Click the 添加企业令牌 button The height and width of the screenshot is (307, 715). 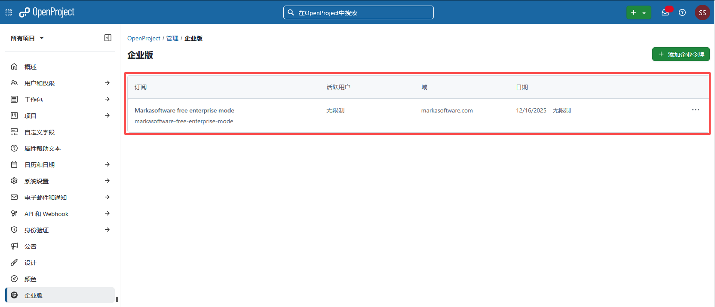click(x=681, y=54)
